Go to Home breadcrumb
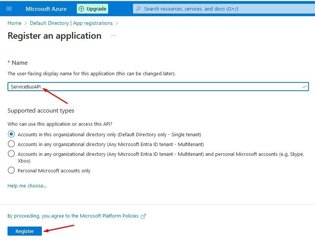The height and width of the screenshot is (242, 315). [x=14, y=23]
